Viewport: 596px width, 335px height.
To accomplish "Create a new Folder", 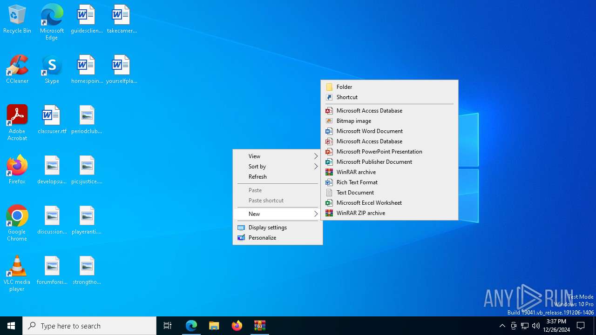I will pos(389,87).
